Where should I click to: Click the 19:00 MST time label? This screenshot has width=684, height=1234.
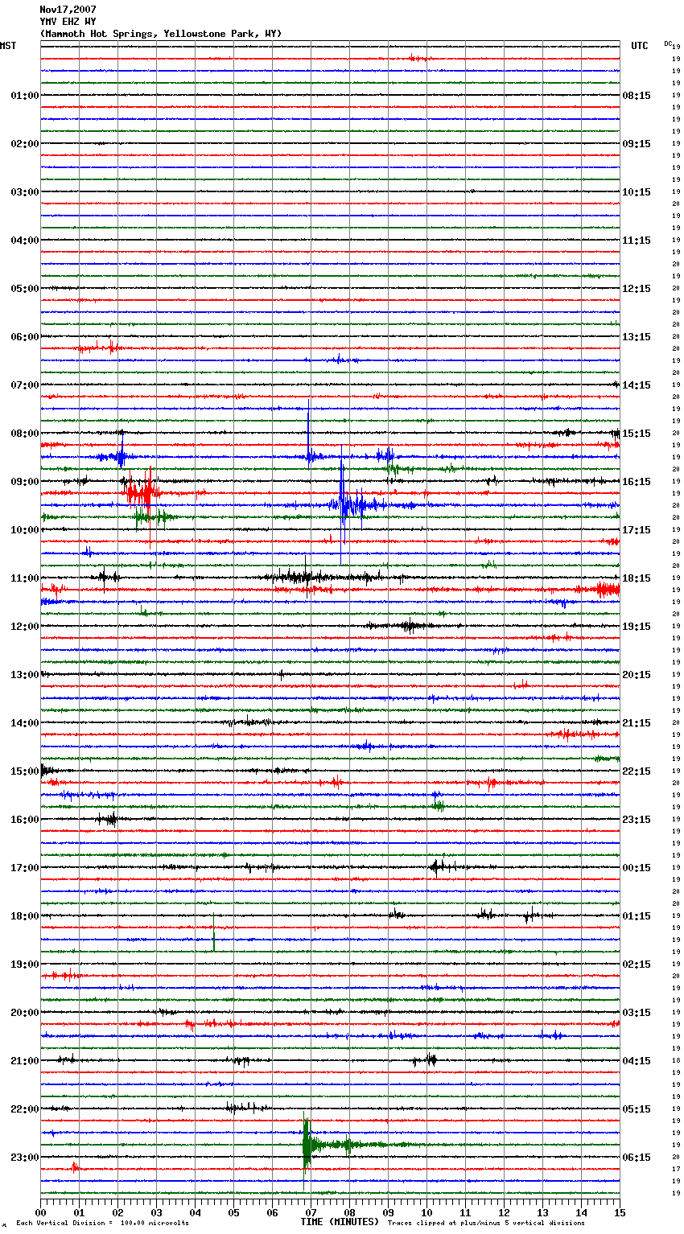point(25,965)
